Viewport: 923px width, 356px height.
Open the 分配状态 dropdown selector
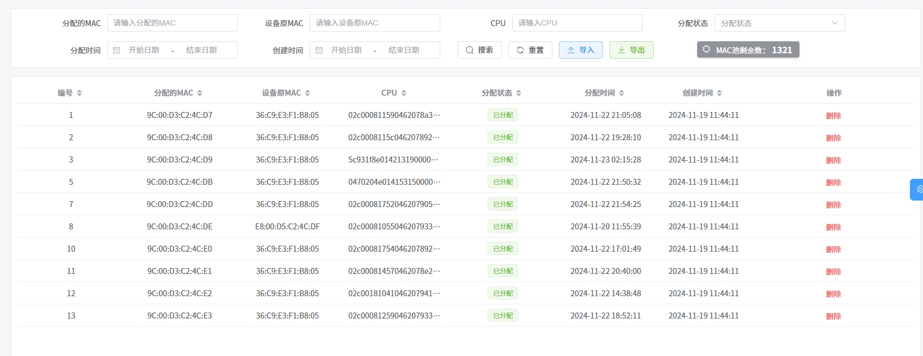tap(779, 23)
